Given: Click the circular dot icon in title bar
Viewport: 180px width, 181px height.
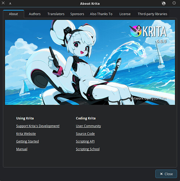Looking at the screenshot, I should (x=174, y=3).
